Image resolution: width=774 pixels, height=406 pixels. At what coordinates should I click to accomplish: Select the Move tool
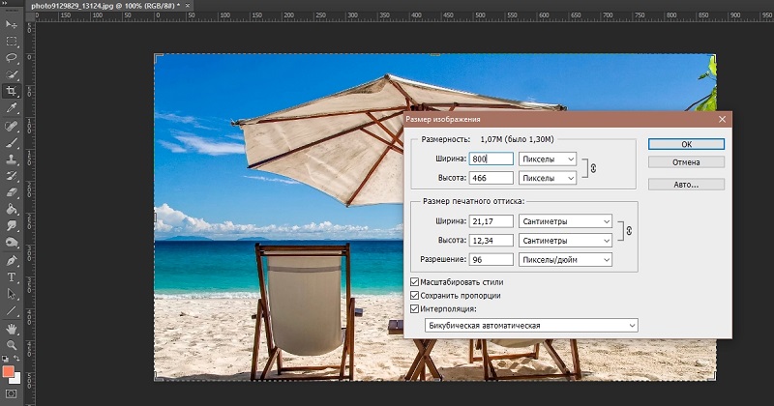pos(12,25)
